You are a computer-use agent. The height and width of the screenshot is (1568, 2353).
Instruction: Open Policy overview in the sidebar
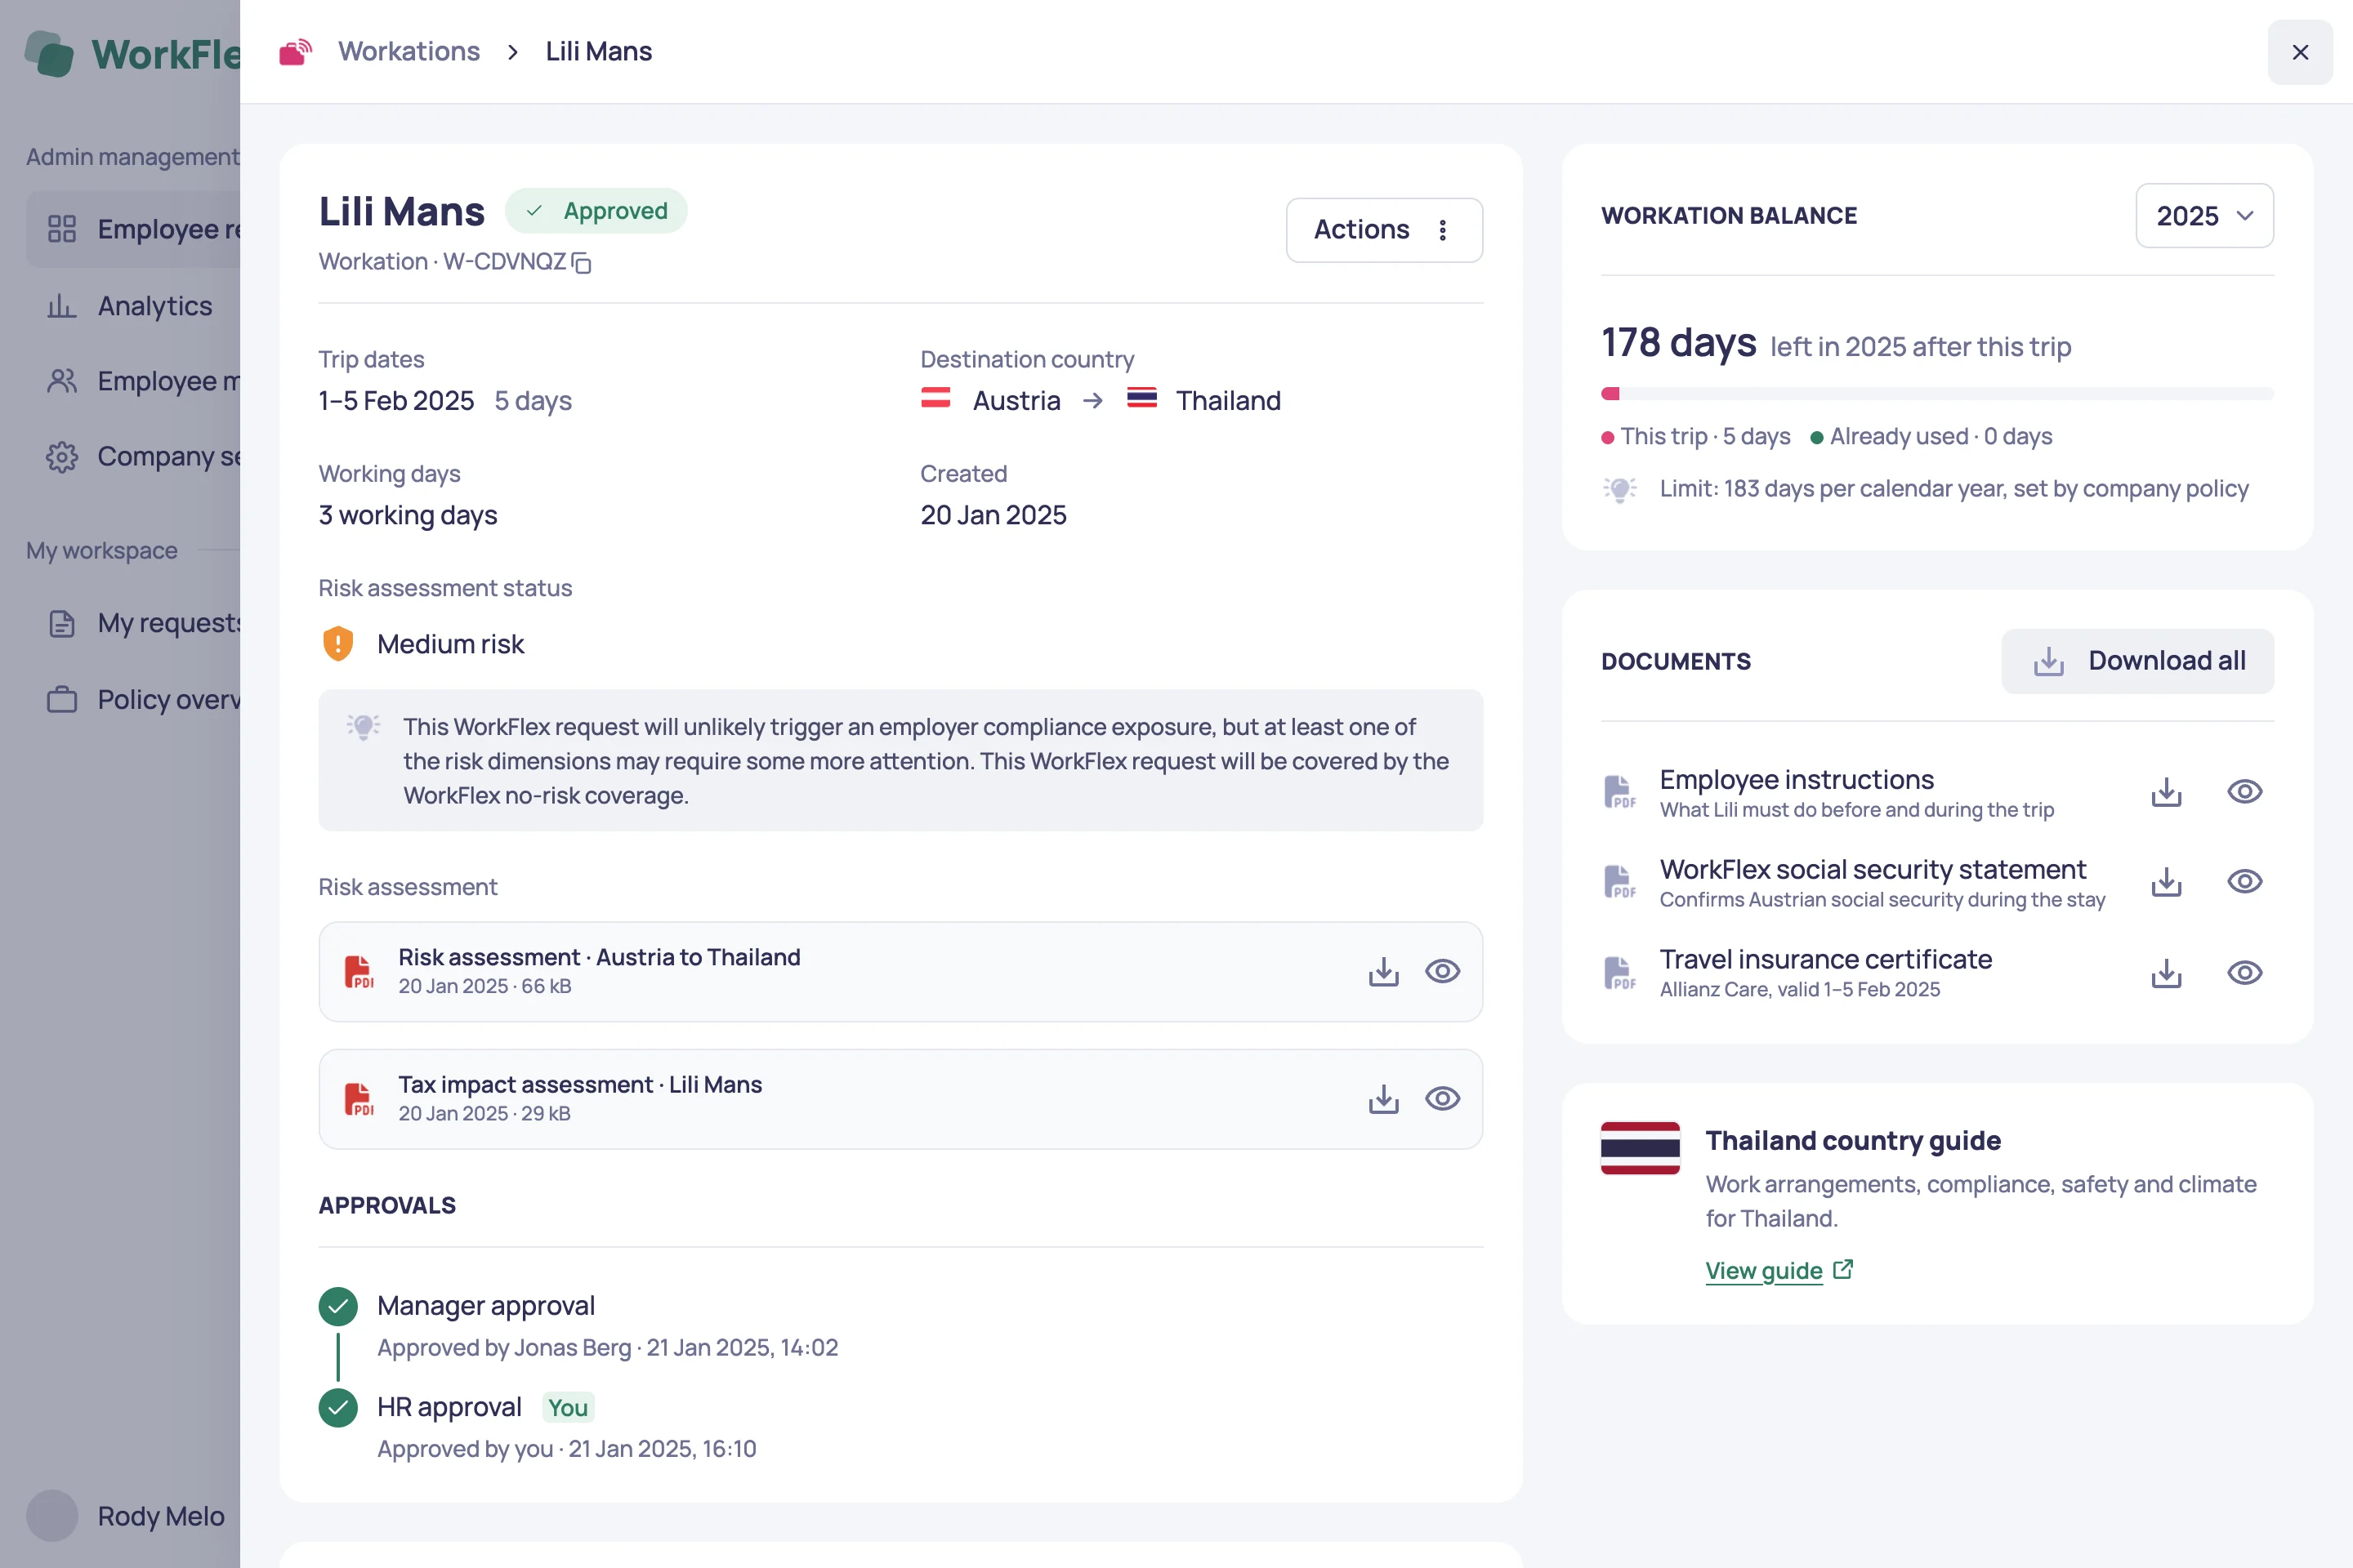[x=132, y=699]
